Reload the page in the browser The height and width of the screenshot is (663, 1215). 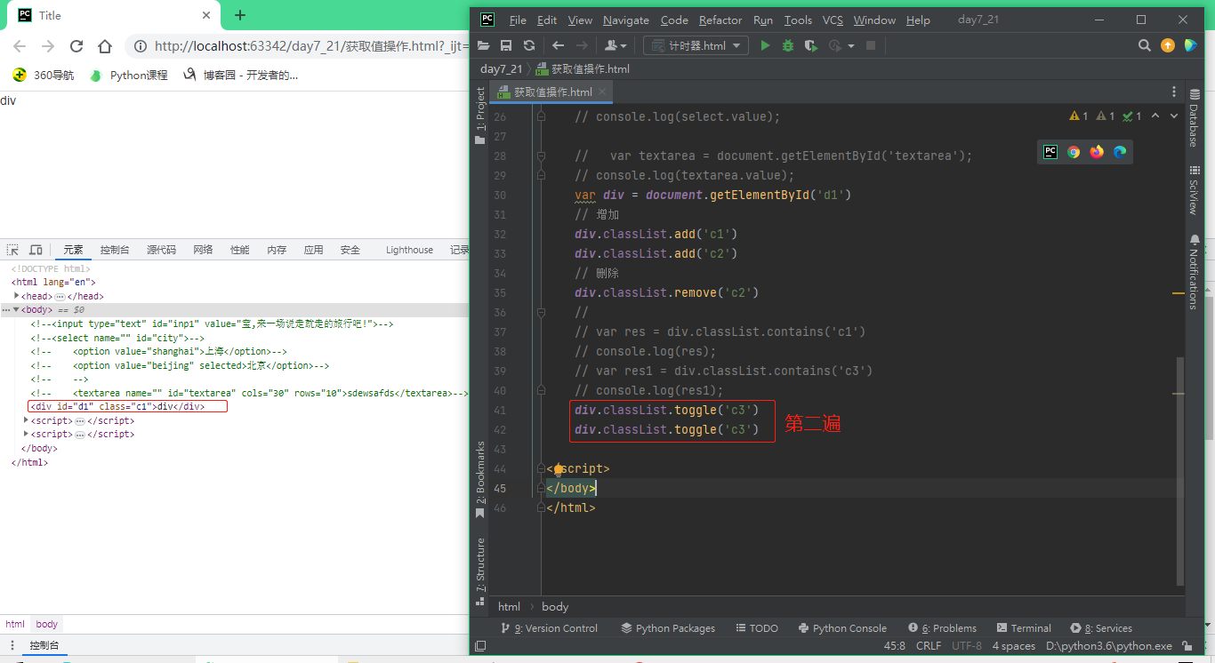pos(76,46)
